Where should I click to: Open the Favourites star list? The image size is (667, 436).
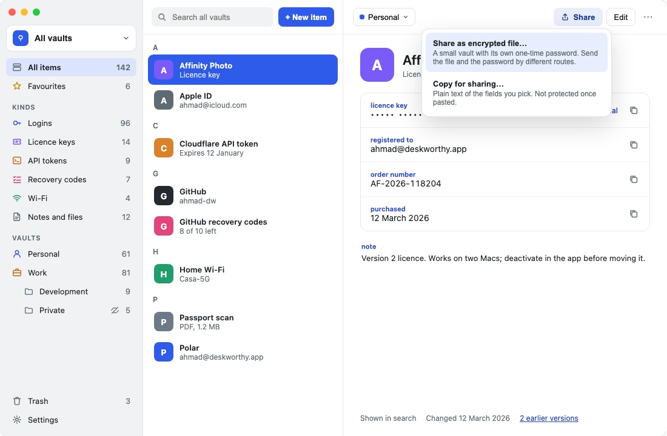pos(71,86)
